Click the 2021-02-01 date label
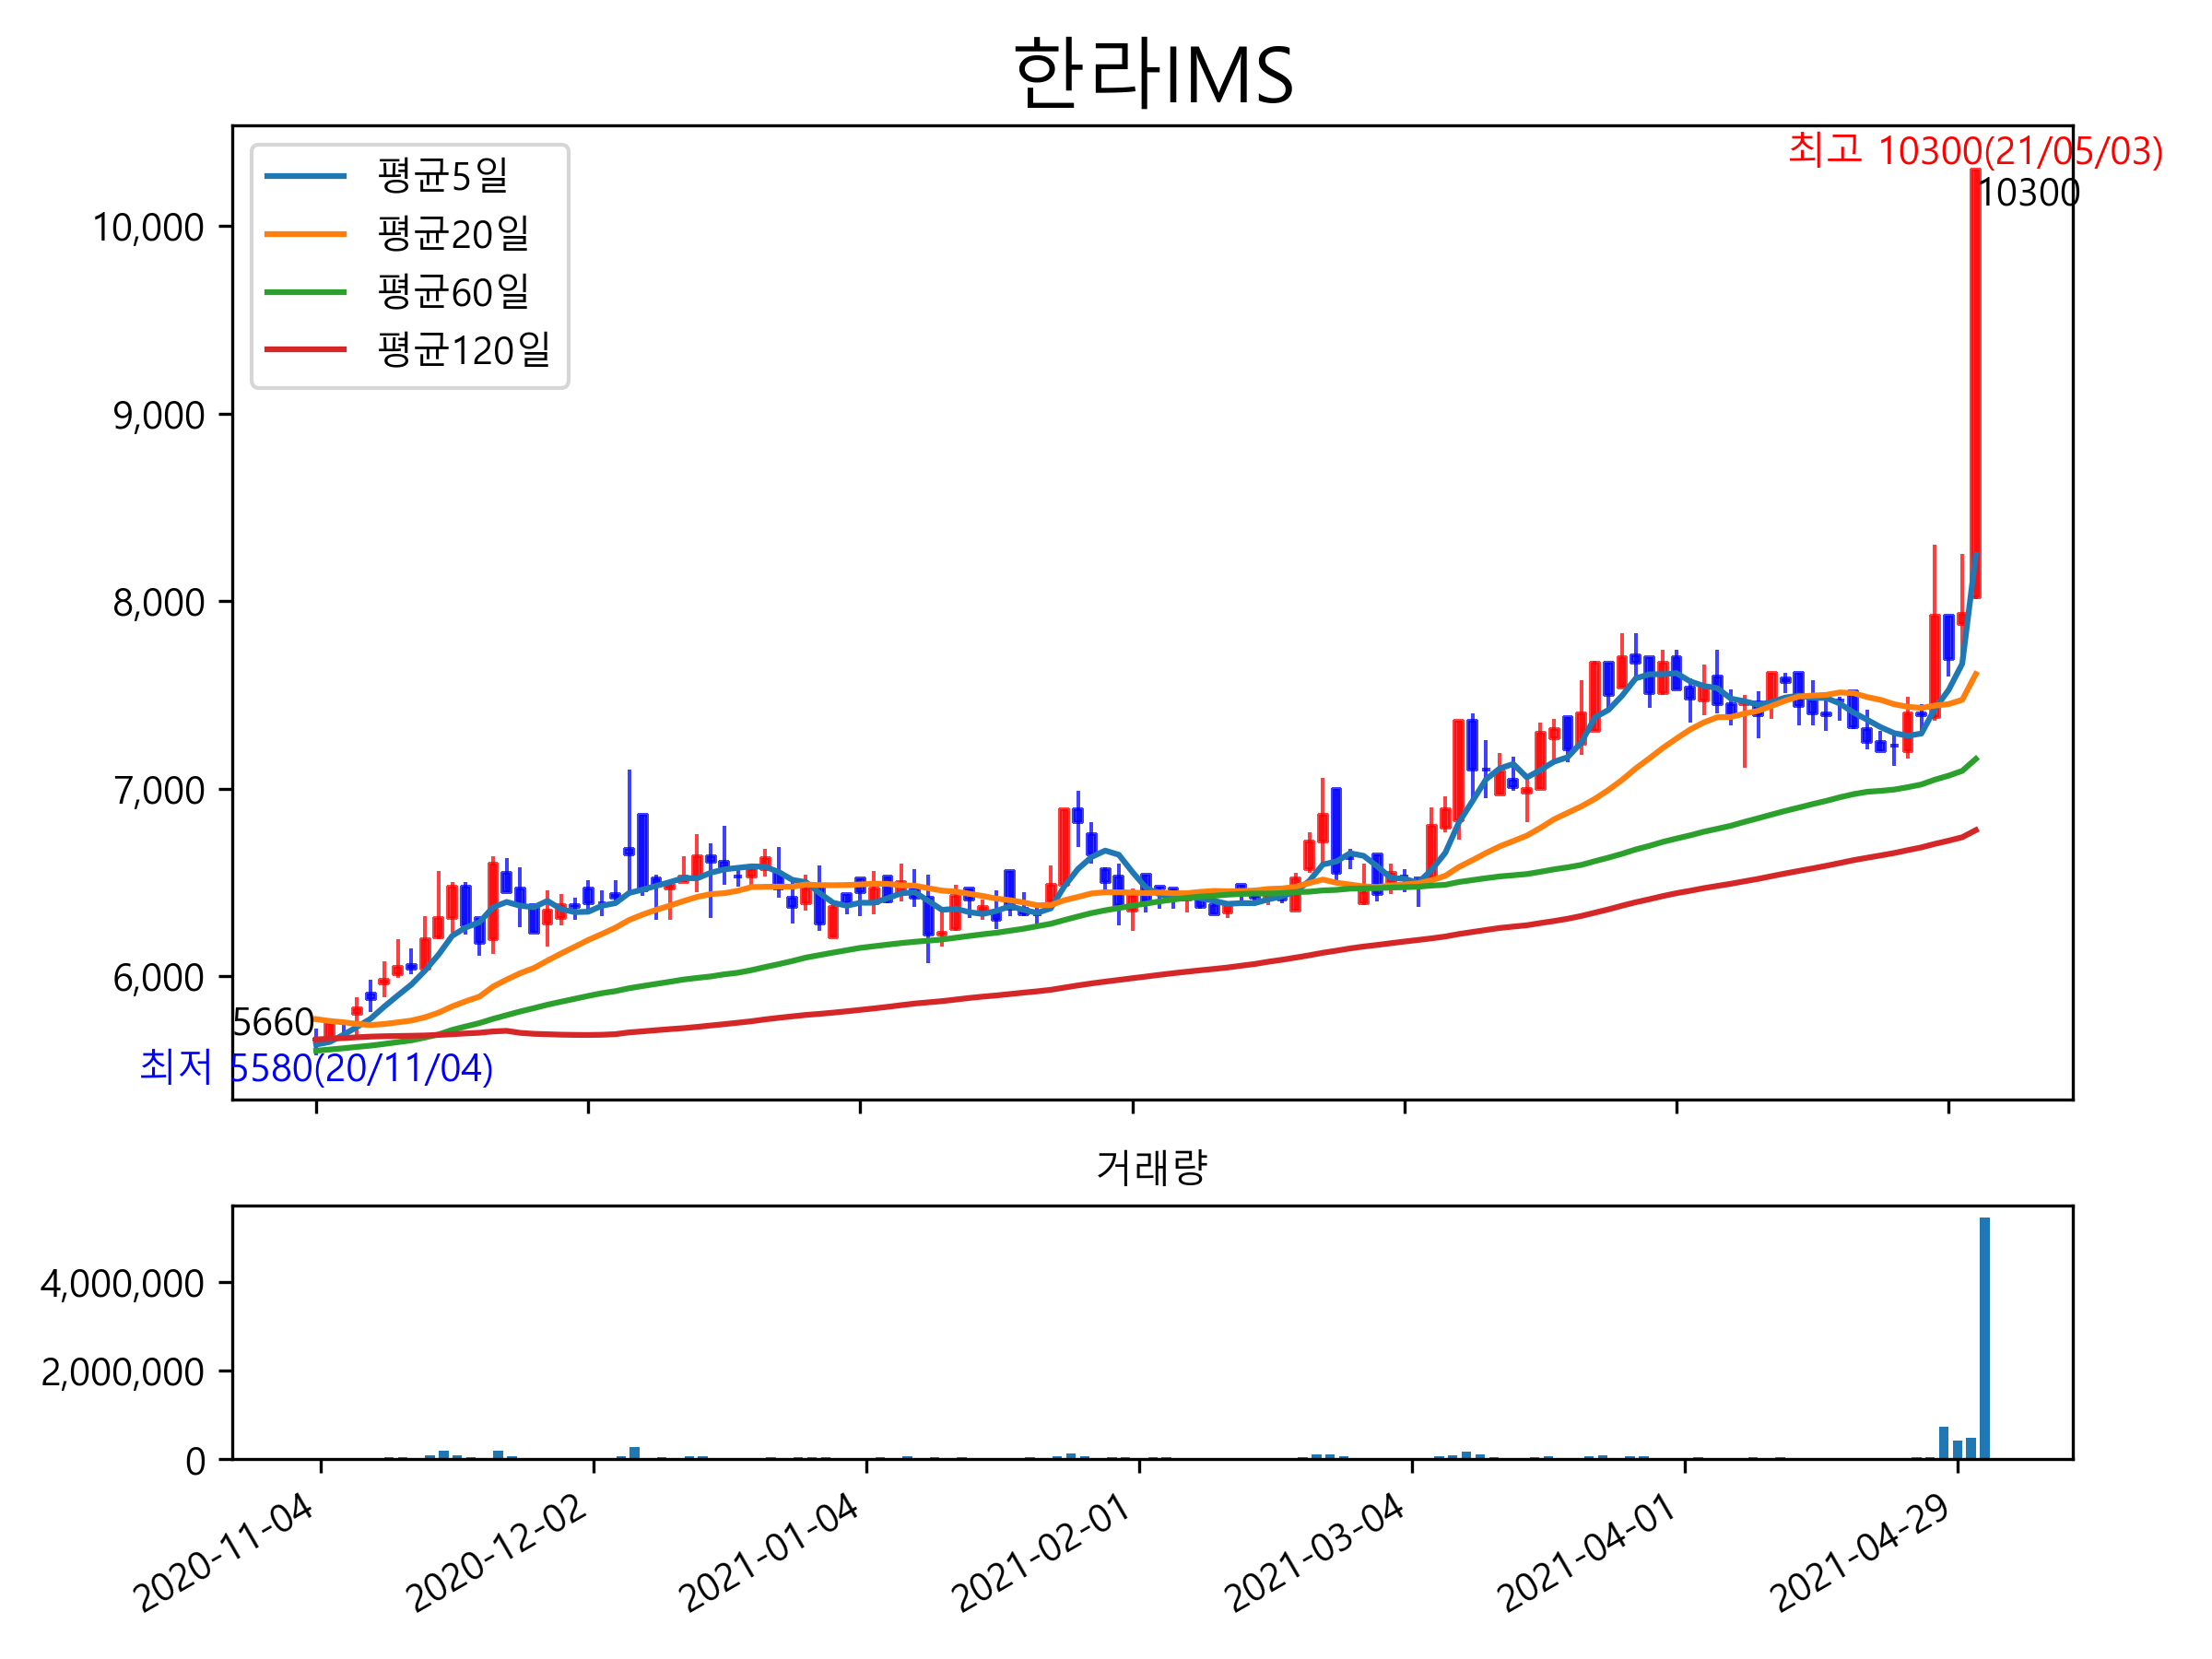 [1041, 1554]
